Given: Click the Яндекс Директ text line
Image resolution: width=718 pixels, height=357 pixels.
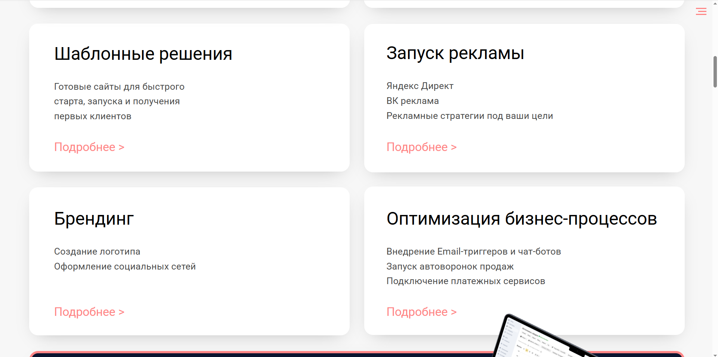Looking at the screenshot, I should point(420,86).
